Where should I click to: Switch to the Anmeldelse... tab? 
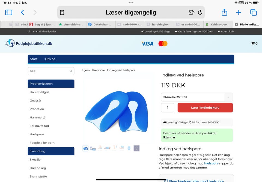pos(71,24)
